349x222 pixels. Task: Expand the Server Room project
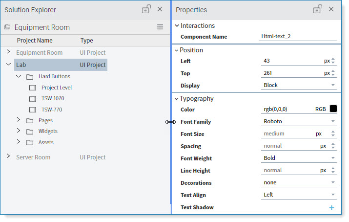coord(8,156)
